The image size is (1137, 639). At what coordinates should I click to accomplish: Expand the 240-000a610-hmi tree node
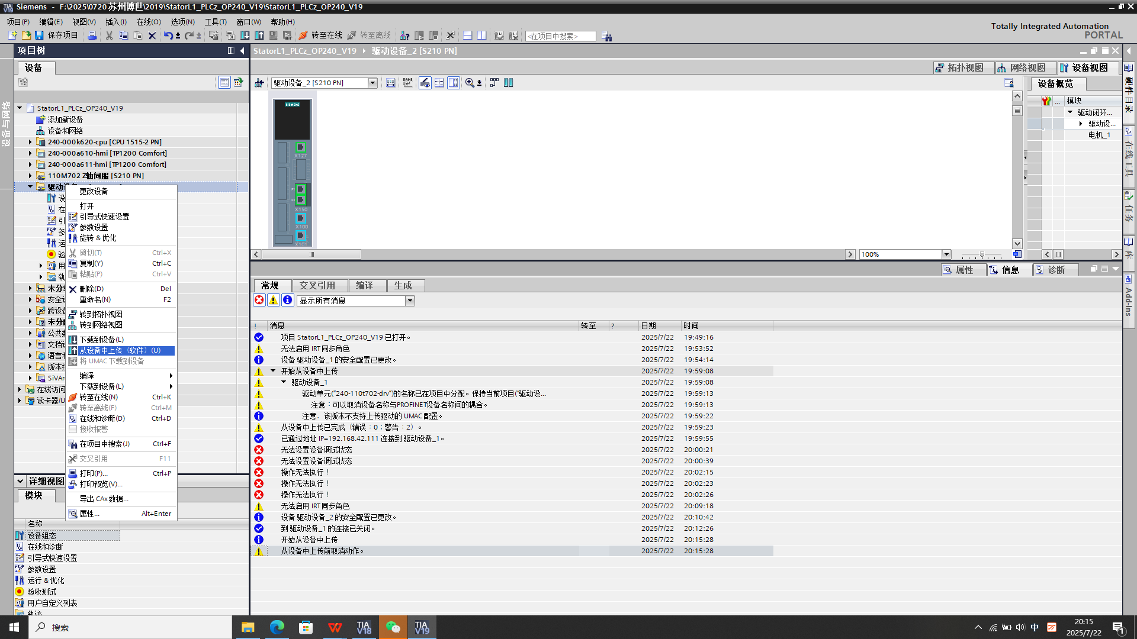click(x=30, y=153)
